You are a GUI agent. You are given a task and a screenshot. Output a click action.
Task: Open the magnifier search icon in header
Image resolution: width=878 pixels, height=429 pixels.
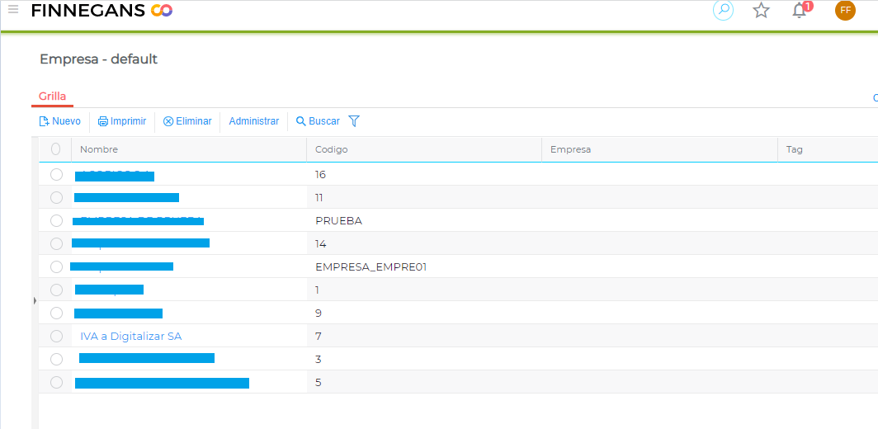pos(723,10)
